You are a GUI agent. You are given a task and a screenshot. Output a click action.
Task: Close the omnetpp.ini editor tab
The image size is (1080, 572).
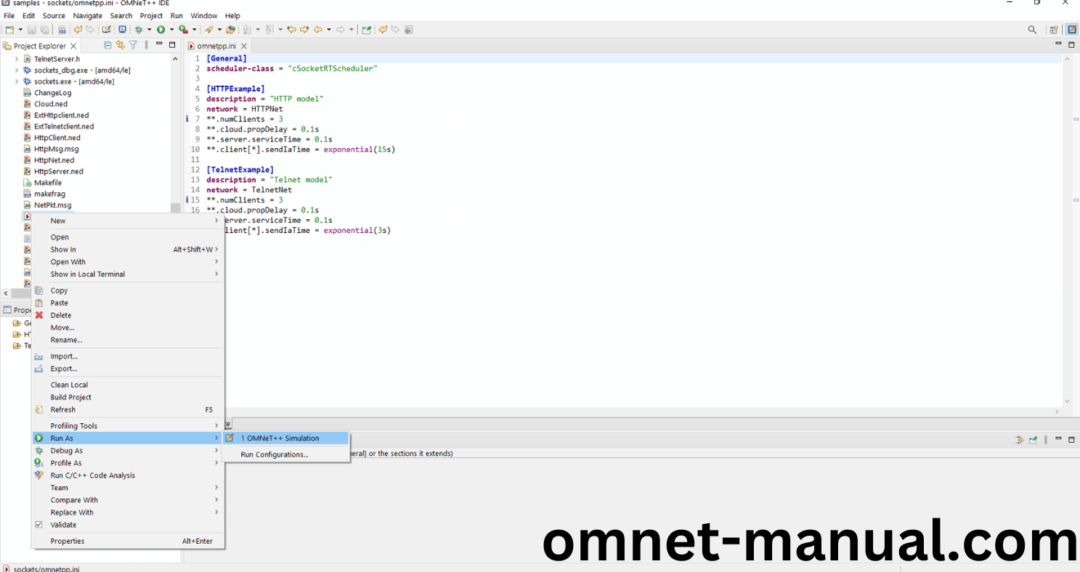[x=244, y=46]
